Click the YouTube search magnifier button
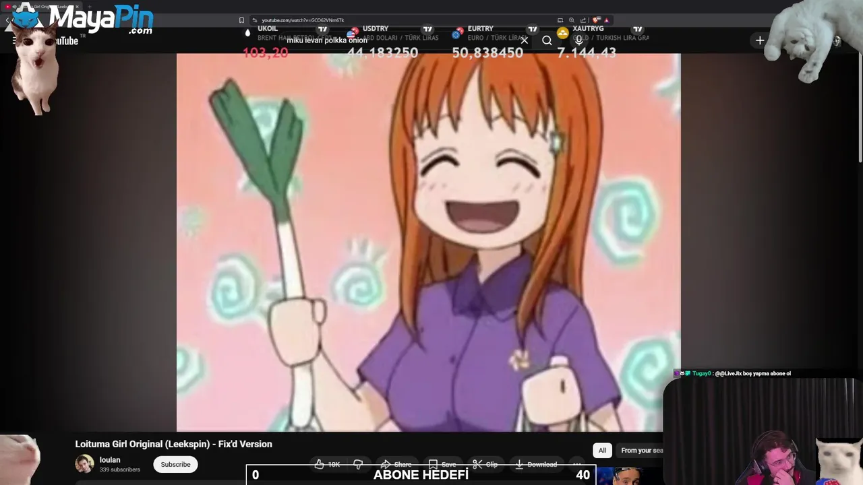This screenshot has width=863, height=485. (547, 40)
